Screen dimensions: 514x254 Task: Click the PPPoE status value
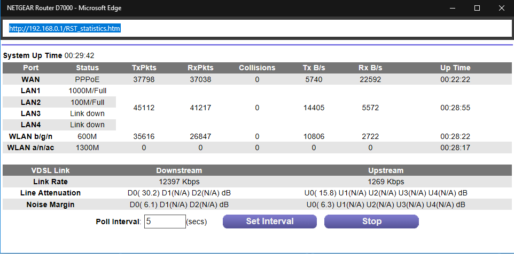coord(87,79)
